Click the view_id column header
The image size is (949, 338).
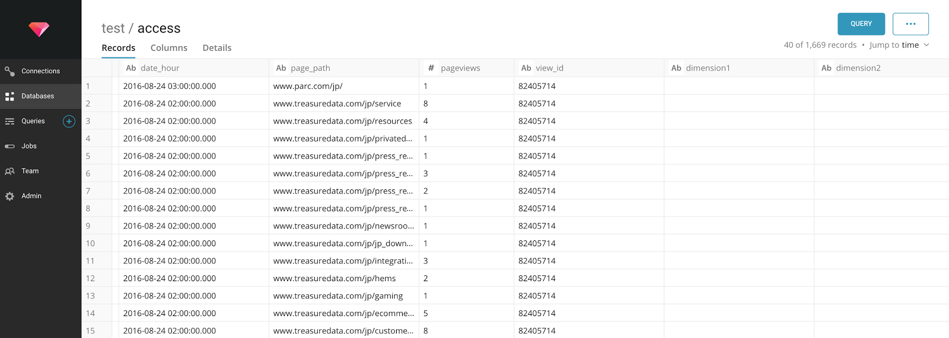589,68
